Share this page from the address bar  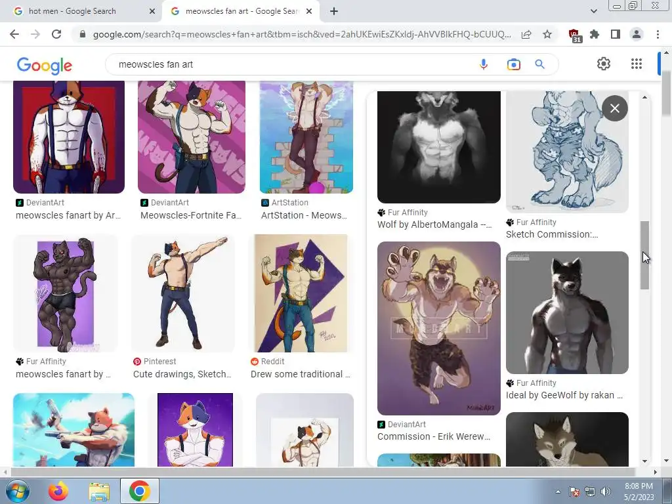point(526,34)
